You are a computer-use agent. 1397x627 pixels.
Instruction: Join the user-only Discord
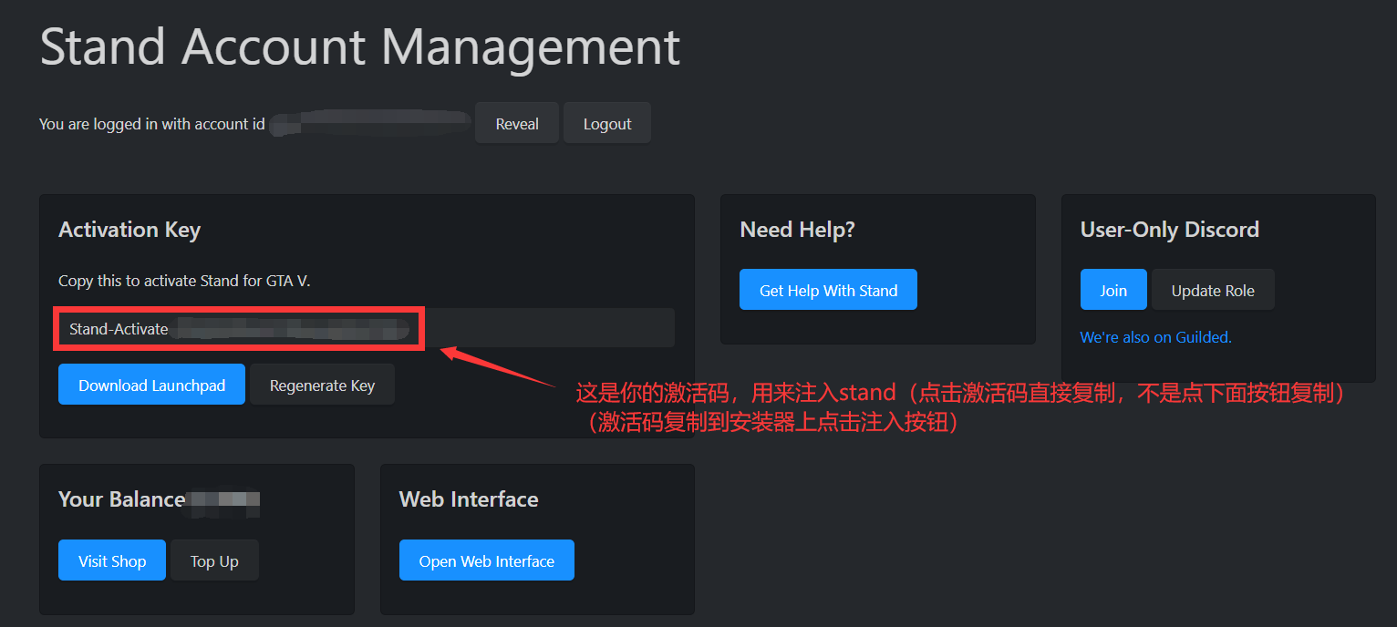(x=1112, y=290)
